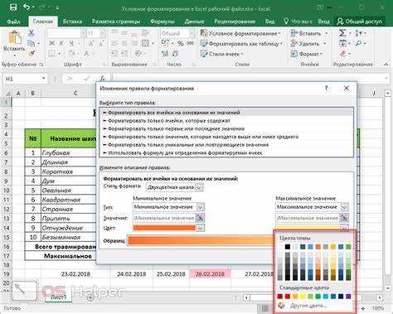Screen dimensions: 393x314
Task: Click the Copy icon in the clipboard group
Action: pos(32,43)
